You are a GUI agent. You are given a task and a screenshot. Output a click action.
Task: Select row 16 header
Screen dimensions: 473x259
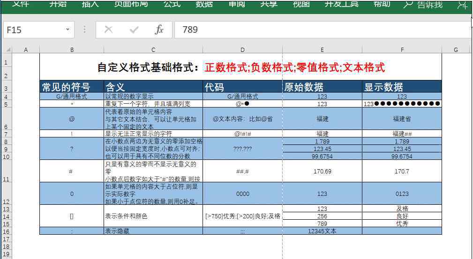[6, 231]
